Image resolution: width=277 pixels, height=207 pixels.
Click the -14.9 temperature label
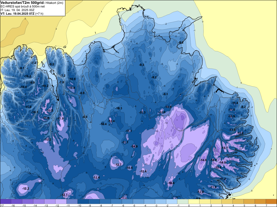click(x=134, y=146)
